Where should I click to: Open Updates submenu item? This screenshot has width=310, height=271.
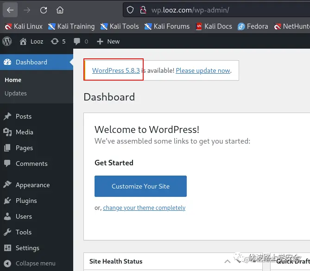click(x=16, y=93)
